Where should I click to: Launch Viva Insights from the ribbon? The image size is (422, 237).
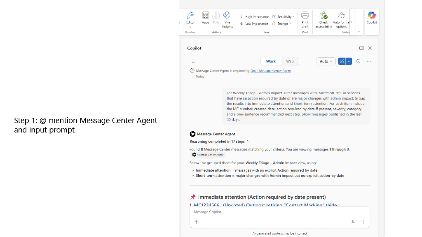pos(227,19)
